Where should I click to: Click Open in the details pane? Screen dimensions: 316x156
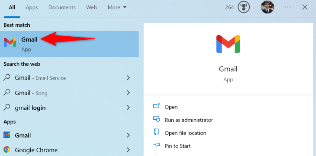(171, 107)
